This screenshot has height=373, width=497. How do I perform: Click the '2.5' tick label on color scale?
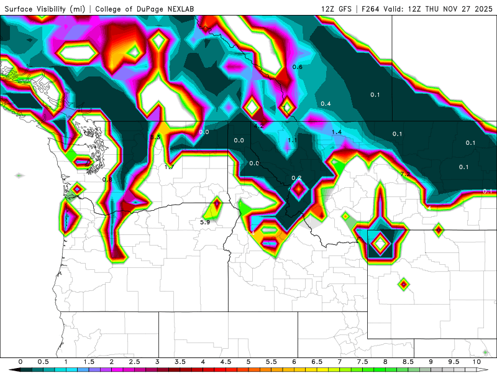pyautogui.click(x=134, y=362)
